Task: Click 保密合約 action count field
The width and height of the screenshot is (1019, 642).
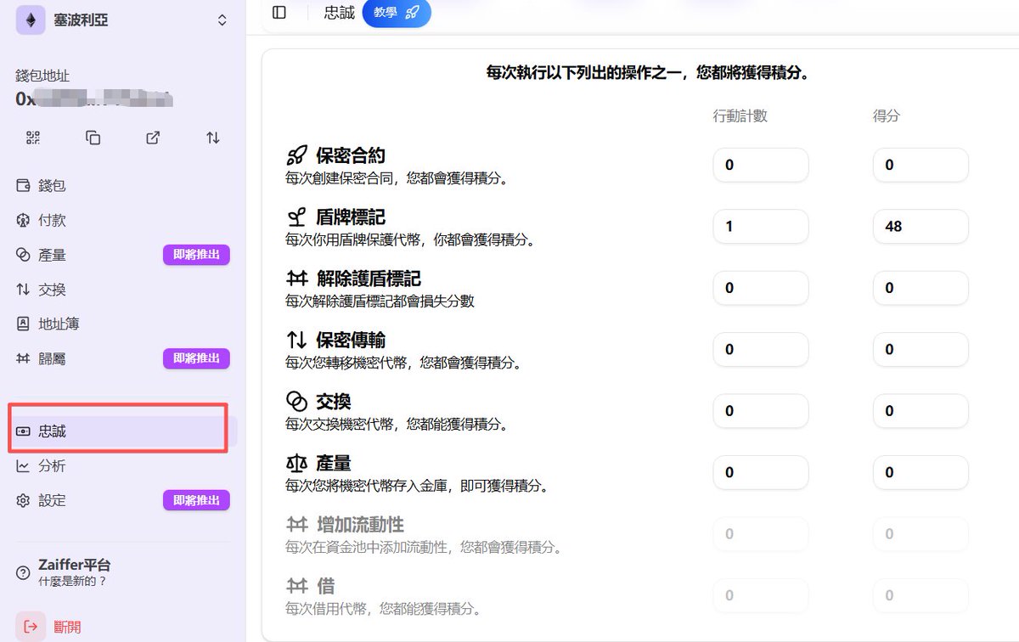Action: point(761,165)
